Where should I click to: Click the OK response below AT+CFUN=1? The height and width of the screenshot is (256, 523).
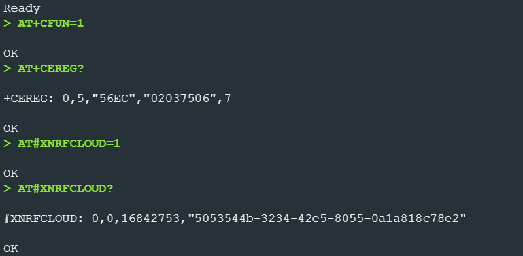point(10,54)
